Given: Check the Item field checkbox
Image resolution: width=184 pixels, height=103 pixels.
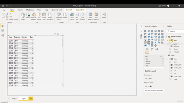Looking at the screenshot, I should click(170, 62).
